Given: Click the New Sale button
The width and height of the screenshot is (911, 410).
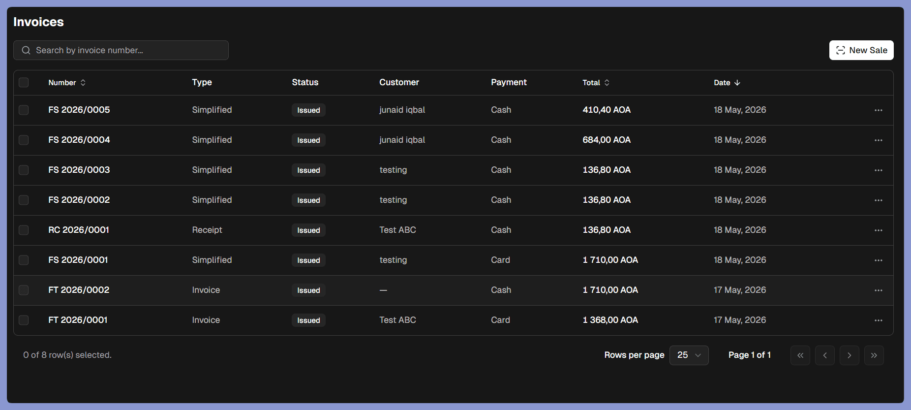Looking at the screenshot, I should click(861, 50).
